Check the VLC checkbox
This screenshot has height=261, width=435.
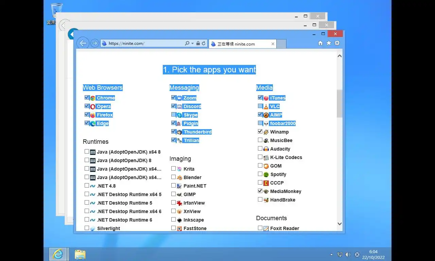coord(260,106)
